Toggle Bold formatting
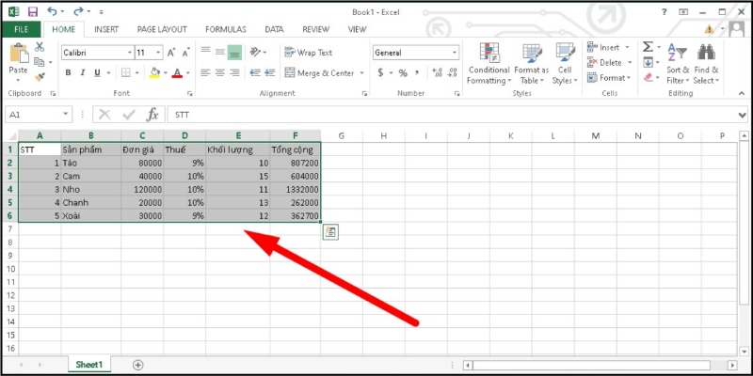This screenshot has width=753, height=376. (69, 72)
